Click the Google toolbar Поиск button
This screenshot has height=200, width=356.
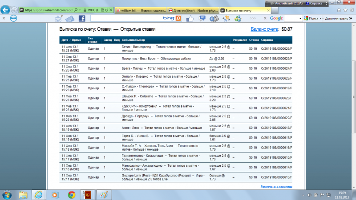coord(311,18)
